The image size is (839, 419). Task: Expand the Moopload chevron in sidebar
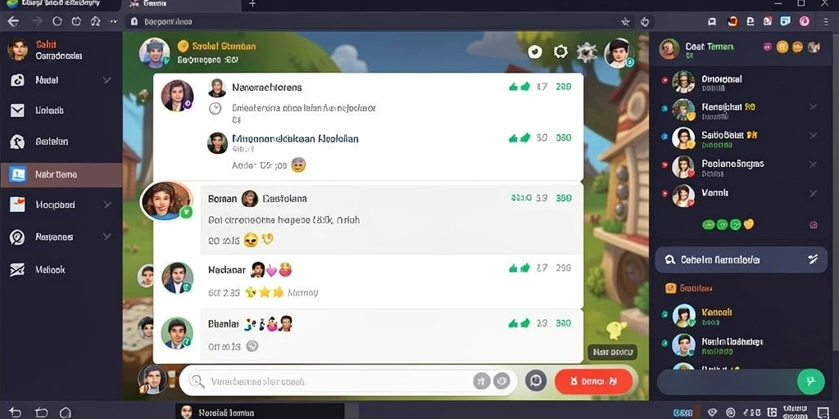point(107,205)
